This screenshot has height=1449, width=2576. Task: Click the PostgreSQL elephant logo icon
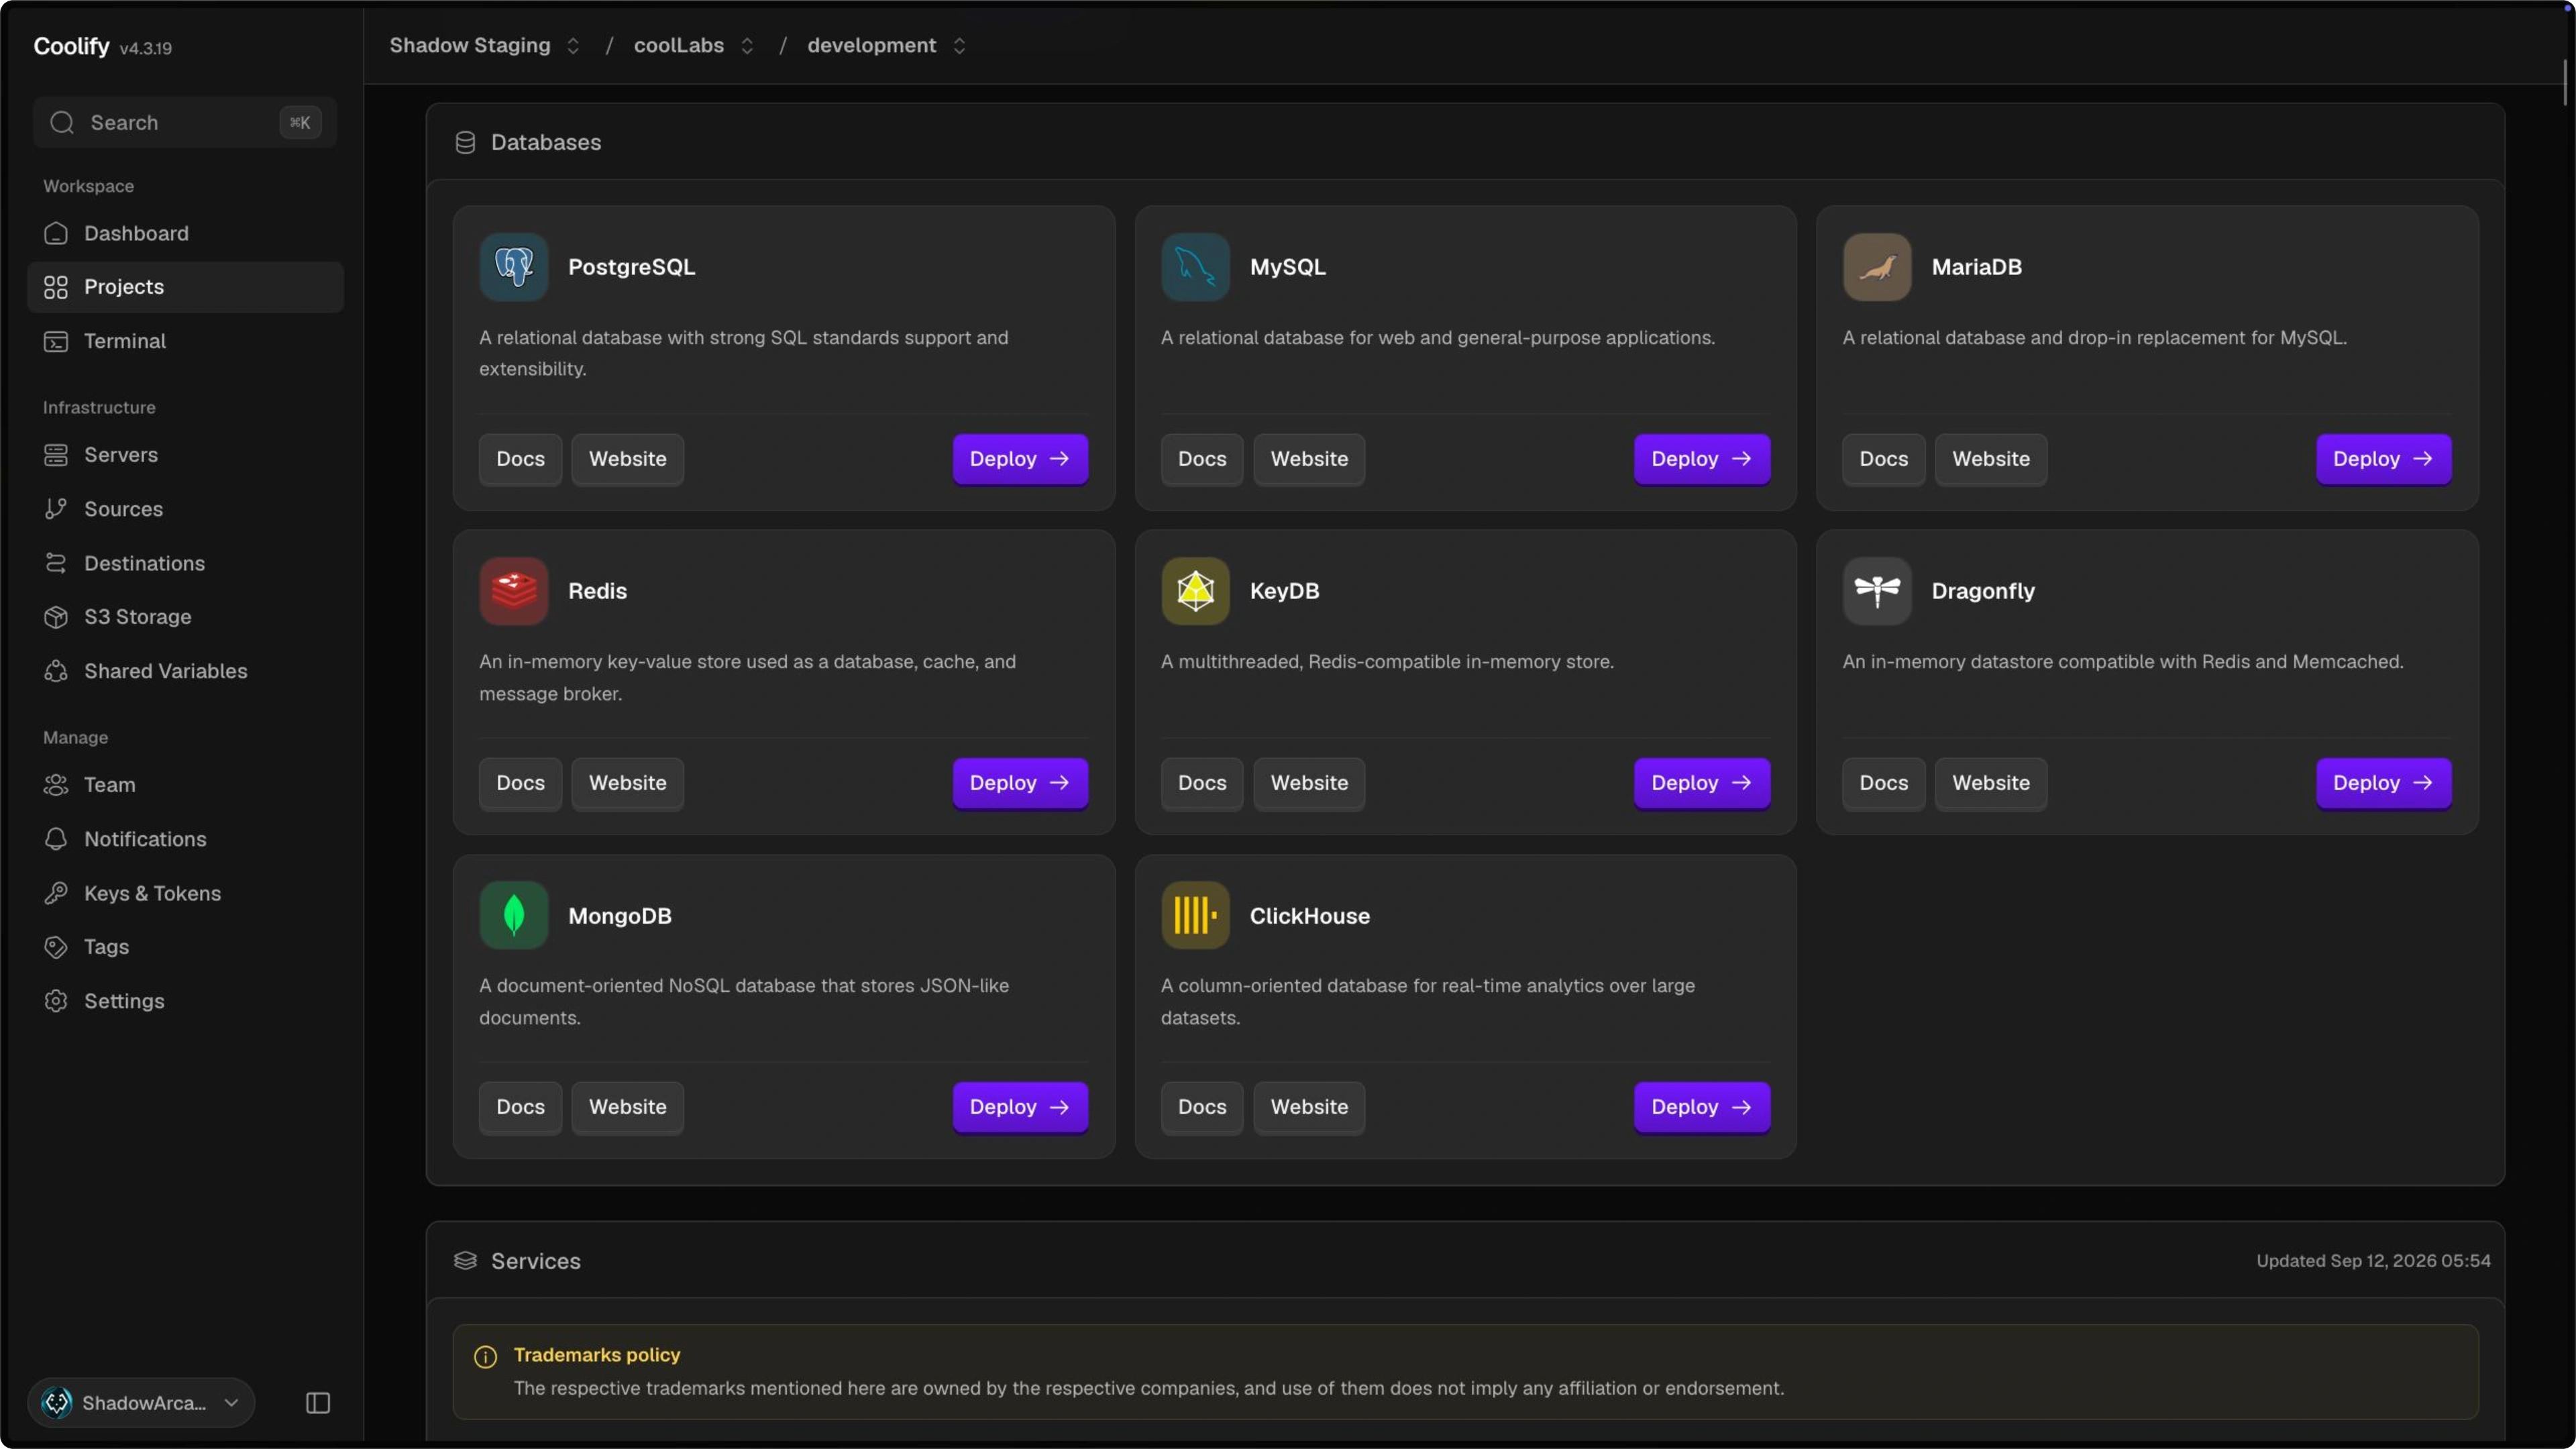pos(513,267)
